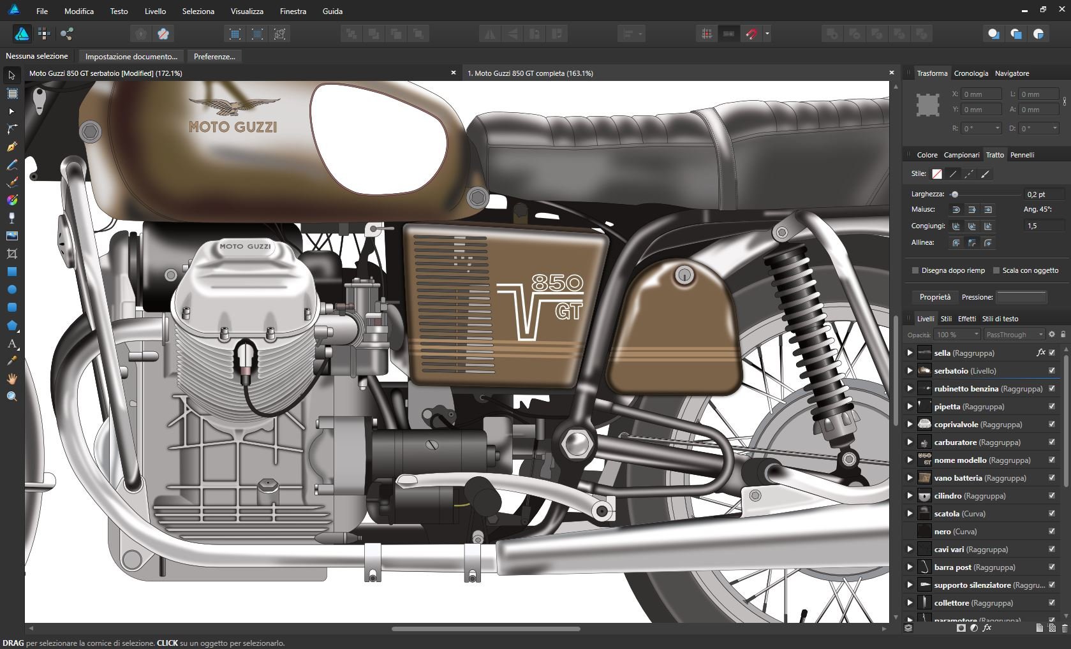Select the Fill gradient tool
Viewport: 1071px width, 649px height.
pos(11,200)
